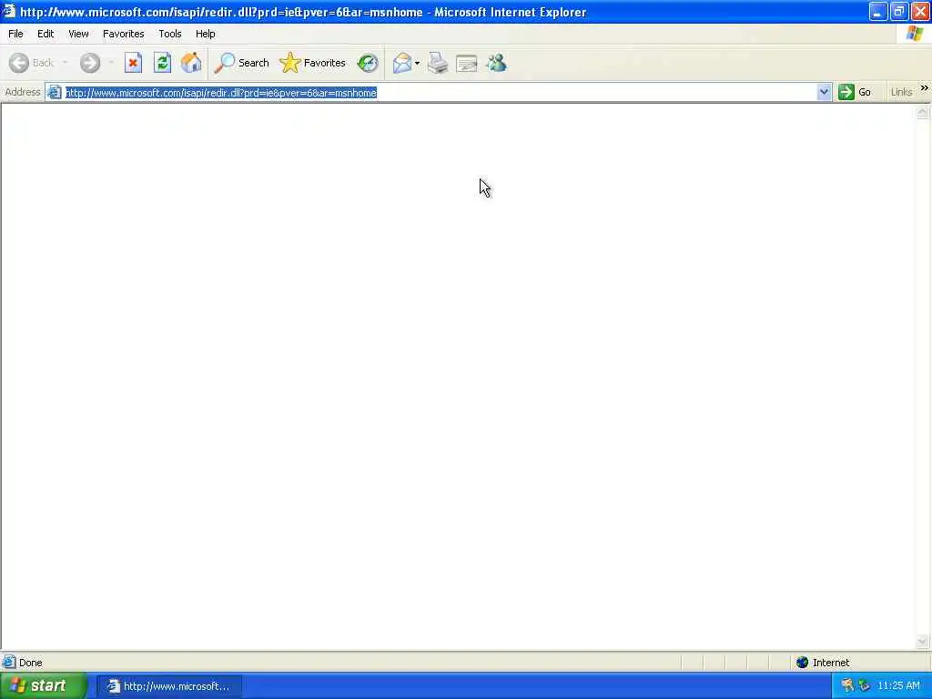Open the View menu
This screenshot has width=932, height=699.
[x=78, y=34]
